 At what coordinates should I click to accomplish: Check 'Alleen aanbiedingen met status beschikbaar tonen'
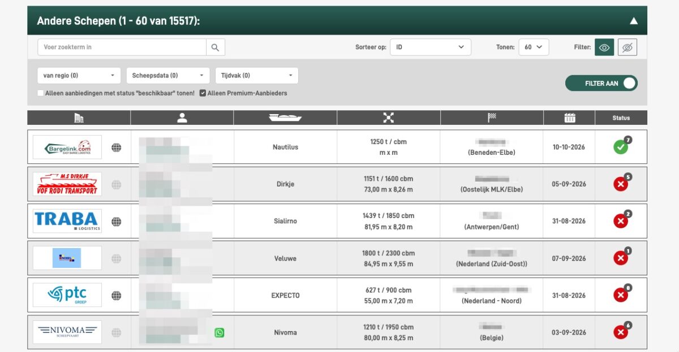(x=40, y=93)
